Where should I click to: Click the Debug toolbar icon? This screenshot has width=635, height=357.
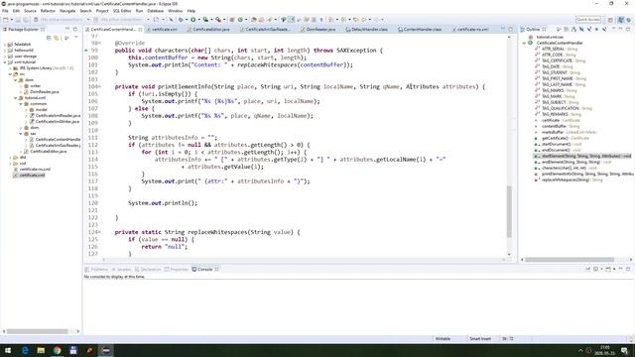[181, 20]
